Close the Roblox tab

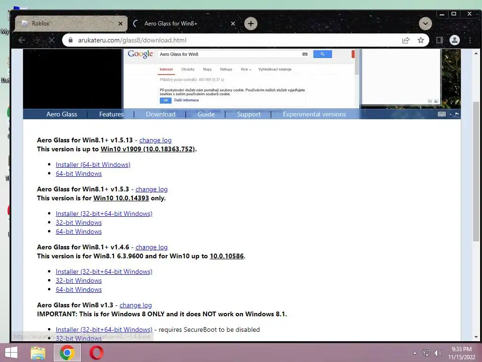click(x=120, y=24)
